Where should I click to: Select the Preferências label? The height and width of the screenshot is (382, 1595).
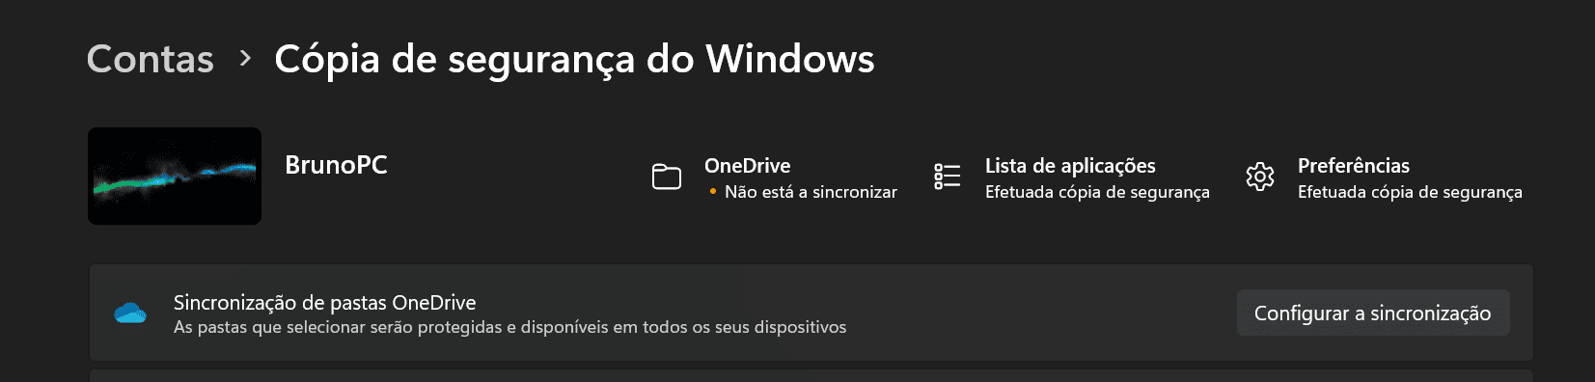click(x=1354, y=166)
